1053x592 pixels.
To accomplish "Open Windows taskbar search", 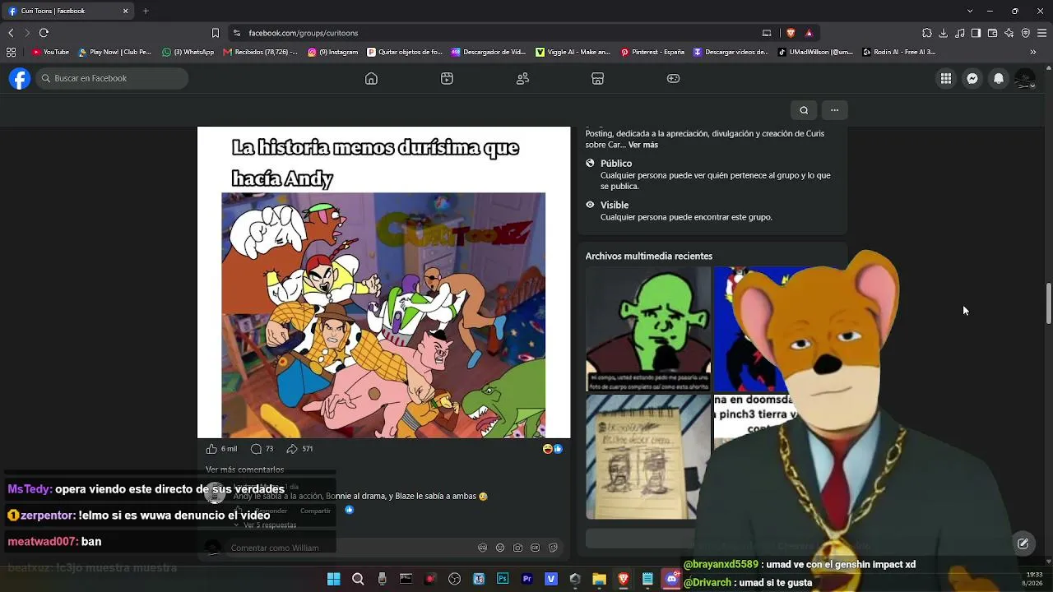I will 358,579.
